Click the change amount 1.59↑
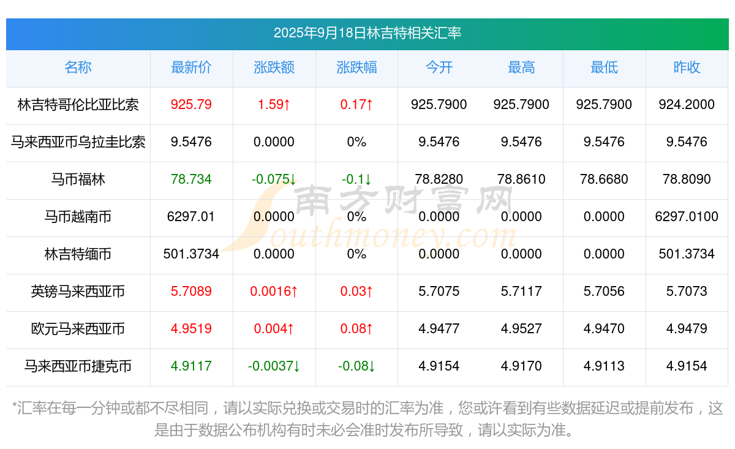735x449 pixels. 274,105
